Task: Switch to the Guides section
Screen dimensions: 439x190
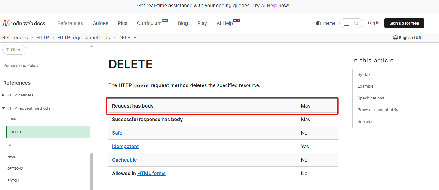Action: [x=100, y=23]
